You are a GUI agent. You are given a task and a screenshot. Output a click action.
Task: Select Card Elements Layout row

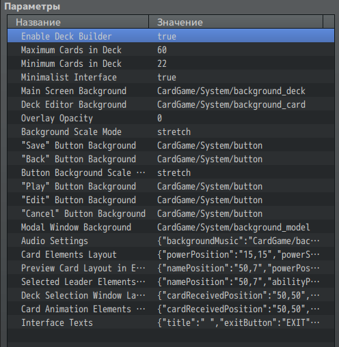[x=171, y=254]
